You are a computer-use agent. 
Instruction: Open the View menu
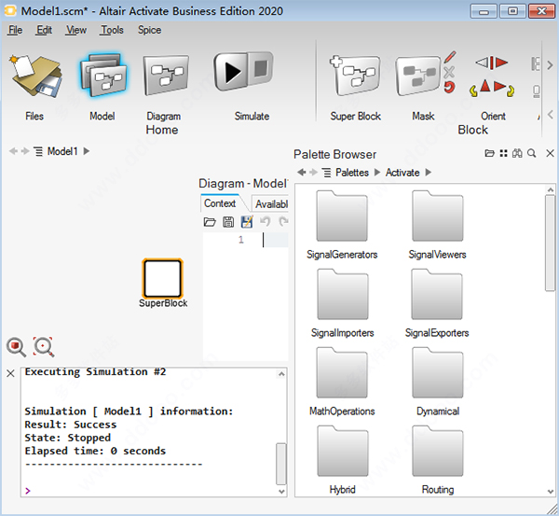click(x=76, y=30)
